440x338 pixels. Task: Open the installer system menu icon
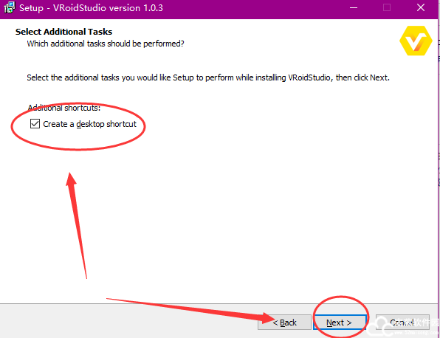pyautogui.click(x=9, y=7)
